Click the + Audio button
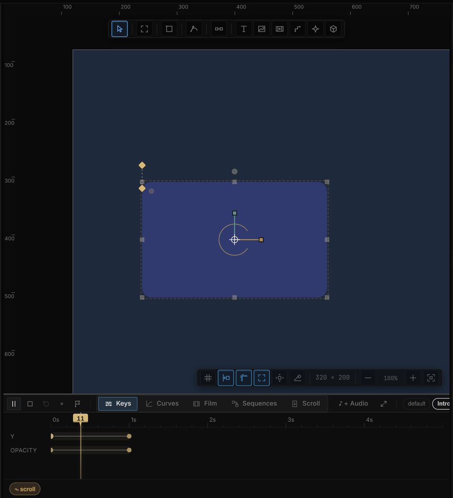This screenshot has width=453, height=498. [353, 404]
